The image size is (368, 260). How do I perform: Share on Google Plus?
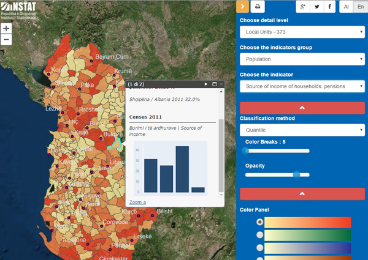point(303,7)
